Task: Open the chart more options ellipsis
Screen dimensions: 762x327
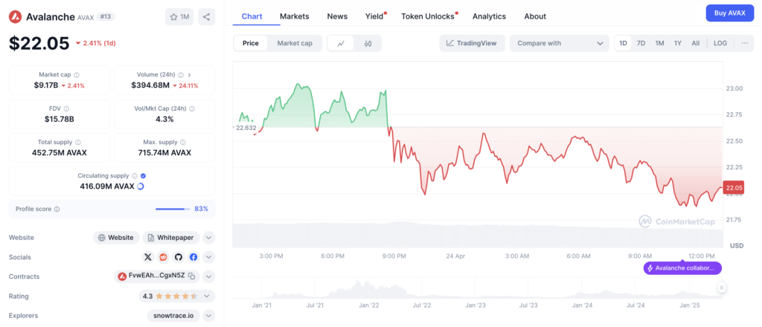Action: [x=745, y=43]
